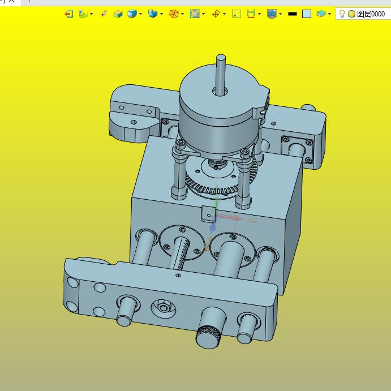391x391 pixels.
Task: Select the eraser tool icon
Action: tap(104, 14)
